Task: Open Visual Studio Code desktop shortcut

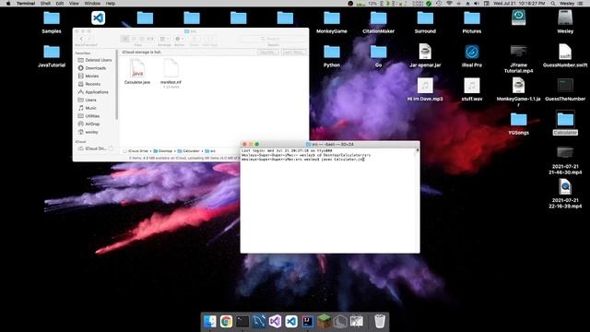Action: coord(99,18)
